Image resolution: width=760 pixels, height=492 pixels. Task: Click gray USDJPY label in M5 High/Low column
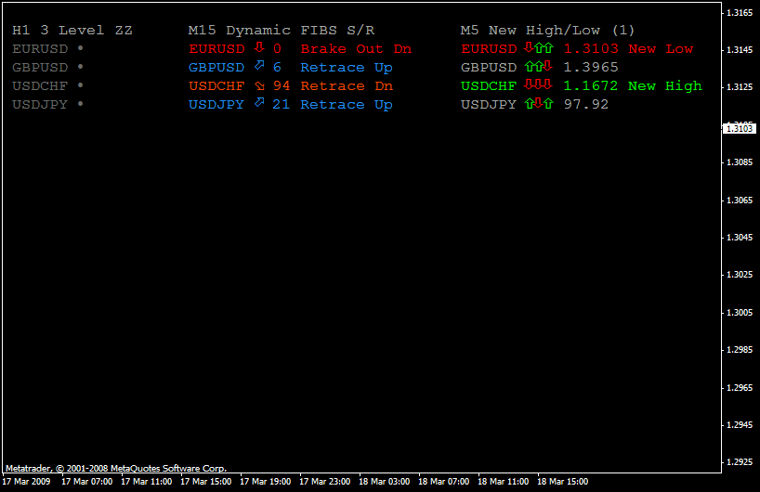click(x=489, y=104)
